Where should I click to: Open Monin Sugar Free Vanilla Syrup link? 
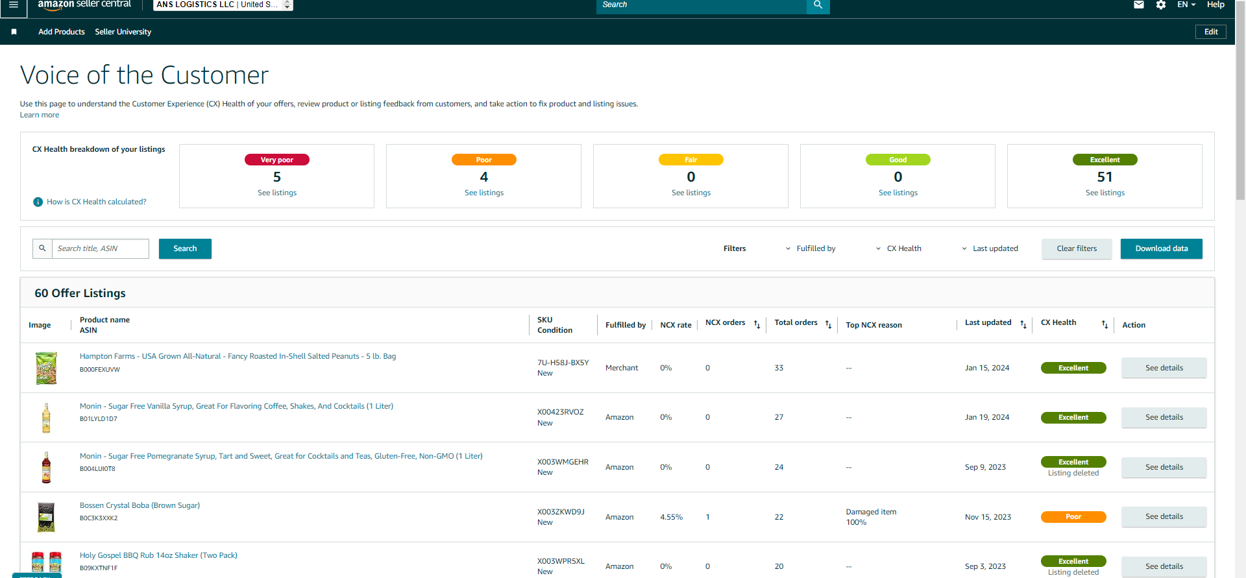point(236,406)
